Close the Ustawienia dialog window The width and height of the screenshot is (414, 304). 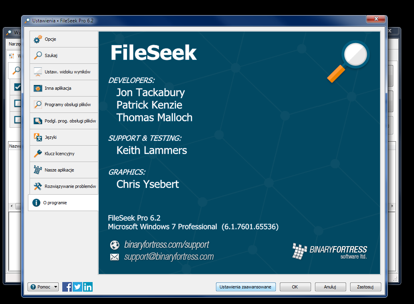(x=376, y=19)
